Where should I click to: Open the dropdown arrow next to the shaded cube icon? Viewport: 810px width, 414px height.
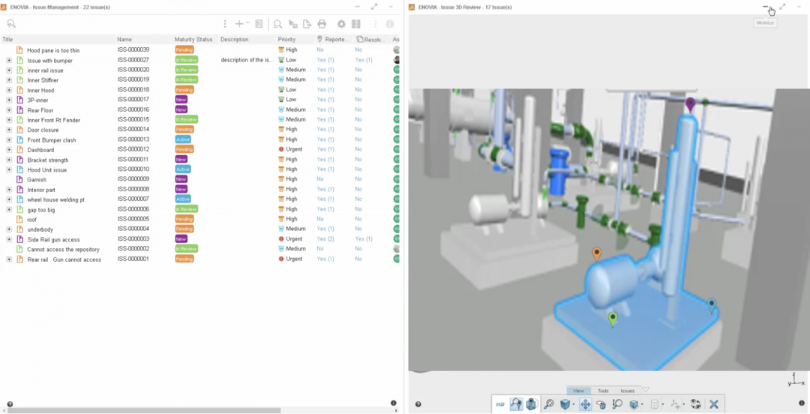coord(642,405)
